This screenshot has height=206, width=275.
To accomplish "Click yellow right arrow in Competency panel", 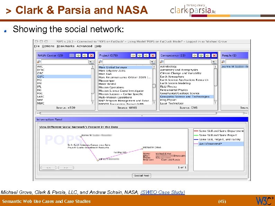I will tap(208, 55).
